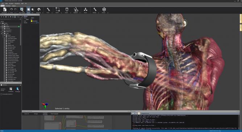
Task: Toggle the Diaphragm folder checkbox
Action: [5, 64]
